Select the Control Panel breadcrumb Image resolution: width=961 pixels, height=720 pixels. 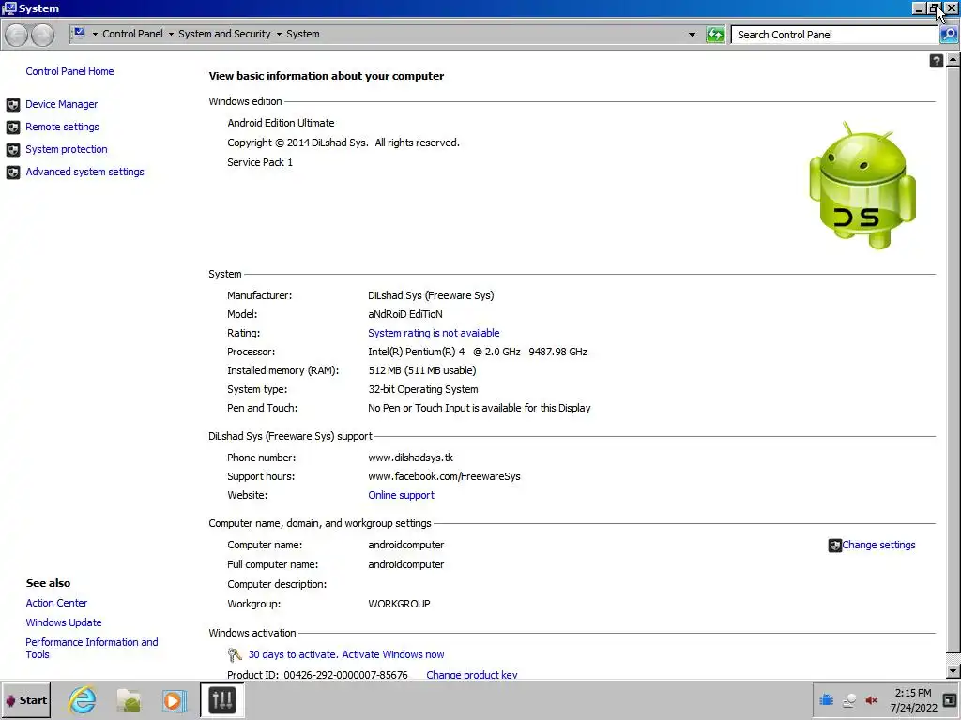(132, 34)
